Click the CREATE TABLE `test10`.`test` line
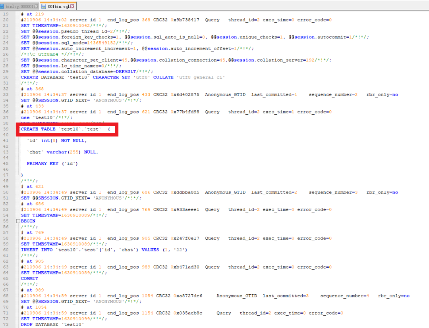The image size is (429, 328). 66,129
